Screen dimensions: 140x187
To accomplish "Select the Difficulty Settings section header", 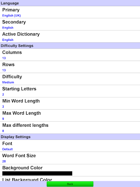I will click(70, 46).
